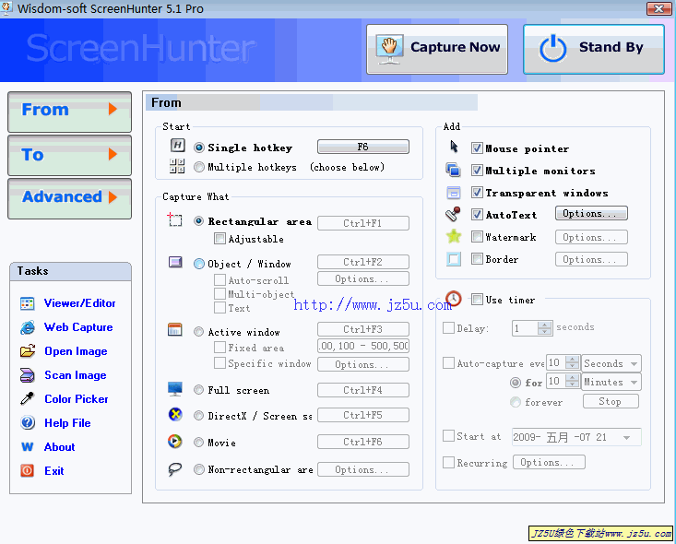Screen dimensions: 676x544
Task: Open the From section
Action: (69, 112)
